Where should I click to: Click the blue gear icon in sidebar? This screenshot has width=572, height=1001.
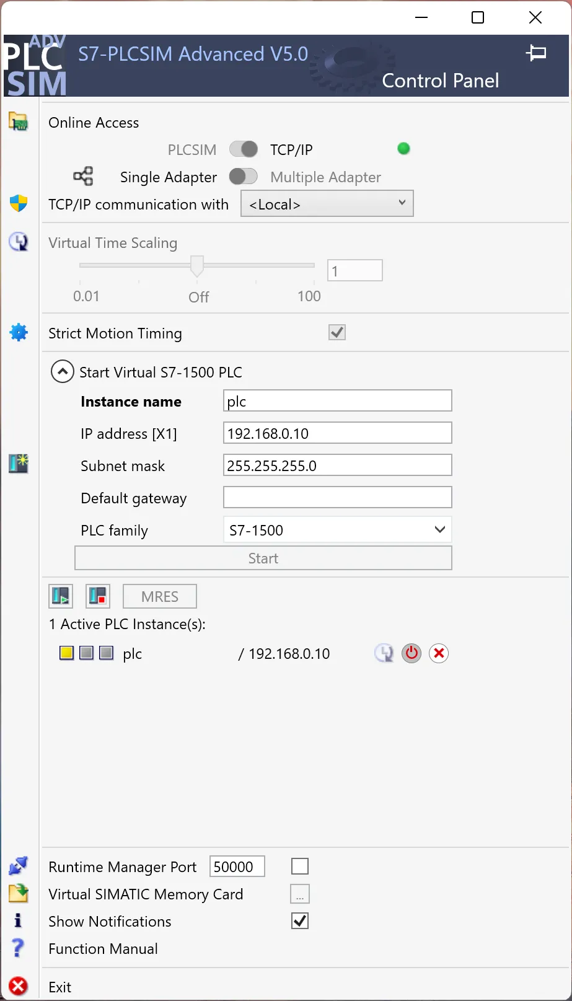[19, 333]
